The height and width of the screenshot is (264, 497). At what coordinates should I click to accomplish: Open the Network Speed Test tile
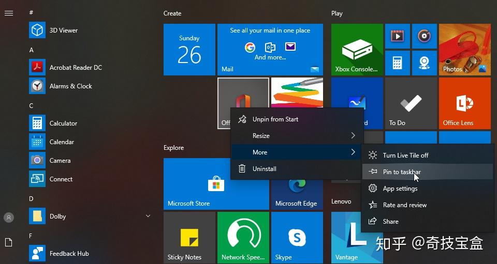(243, 238)
